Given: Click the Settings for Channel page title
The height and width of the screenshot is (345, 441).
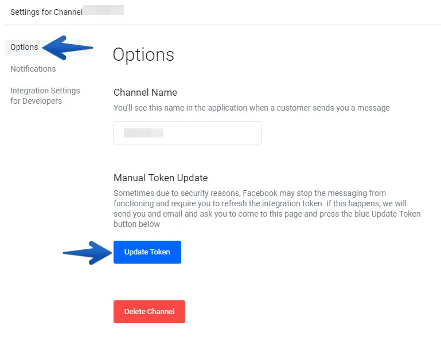Looking at the screenshot, I should 46,11.
